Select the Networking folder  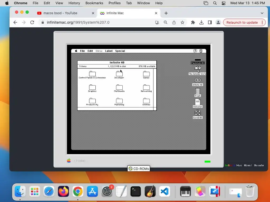click(x=146, y=87)
